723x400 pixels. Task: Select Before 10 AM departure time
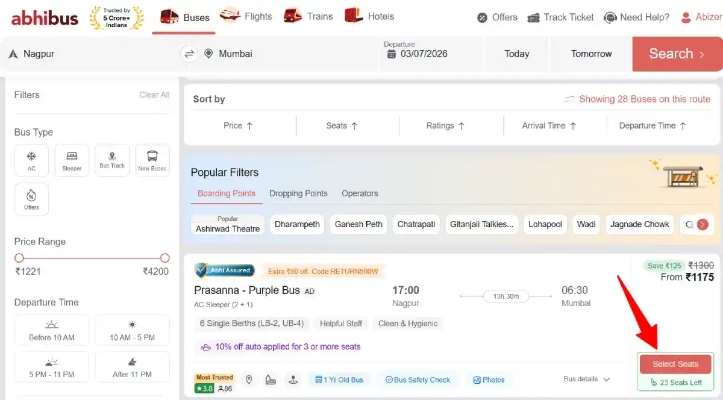(x=52, y=330)
